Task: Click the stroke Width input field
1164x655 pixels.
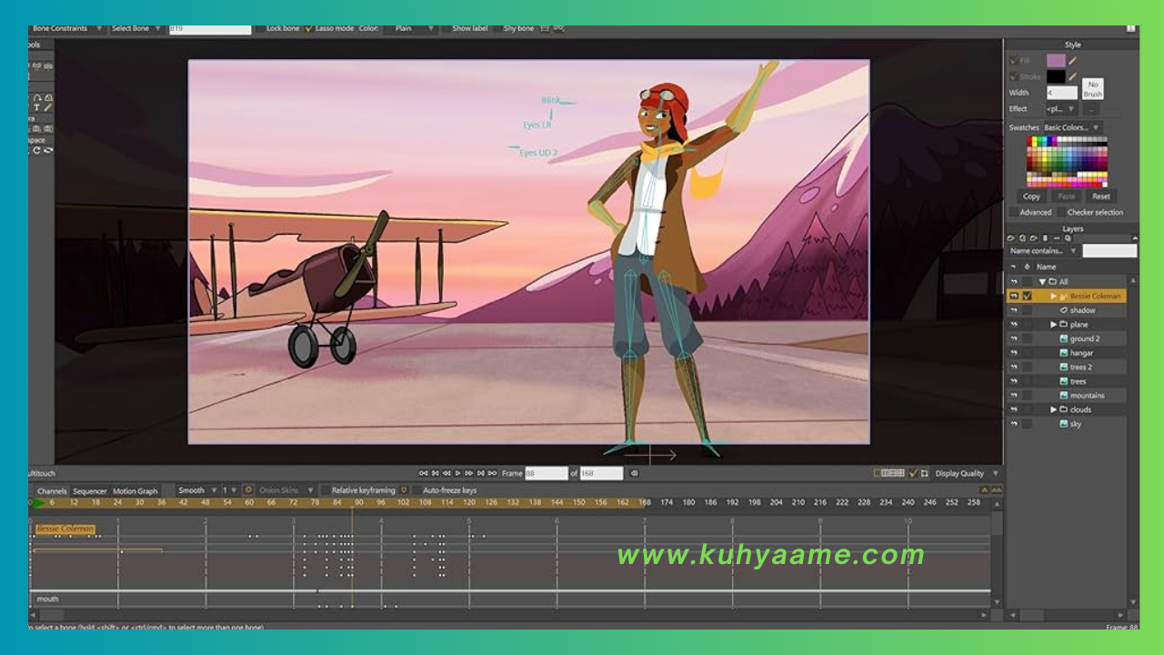Action: 1061,92
